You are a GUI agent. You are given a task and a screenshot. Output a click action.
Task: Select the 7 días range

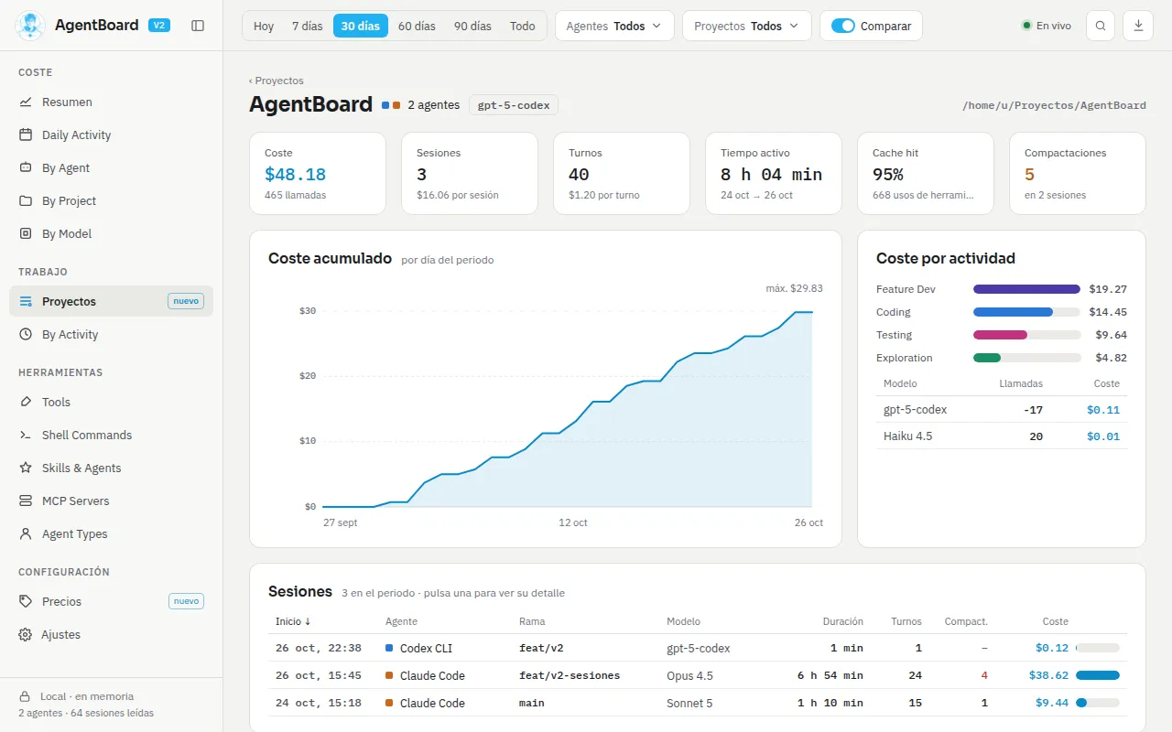click(x=308, y=26)
